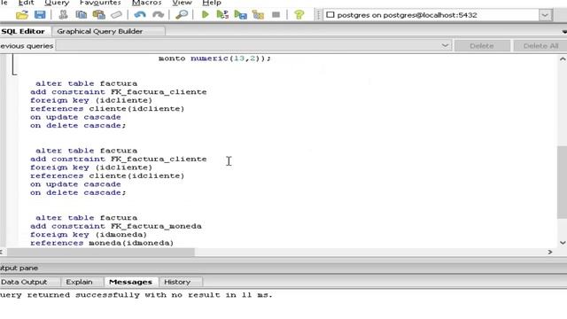The height and width of the screenshot is (319, 567).
Task: Open the Help menu
Action: 212,3
